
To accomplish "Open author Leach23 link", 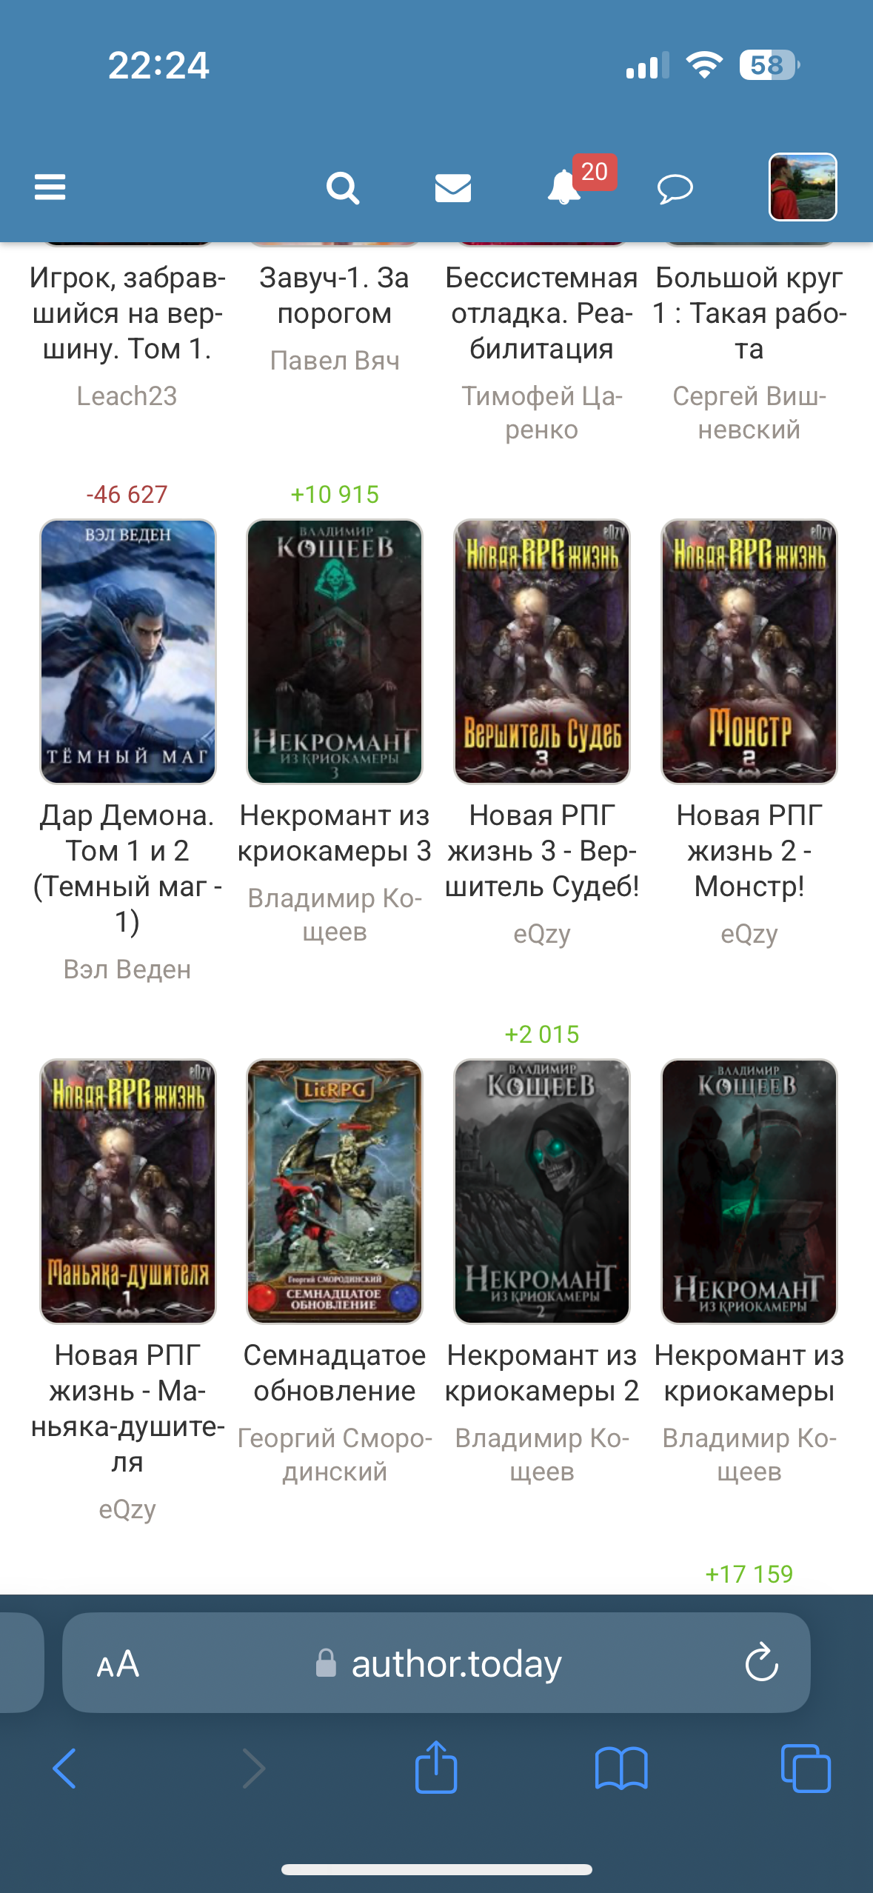I will coord(127,396).
